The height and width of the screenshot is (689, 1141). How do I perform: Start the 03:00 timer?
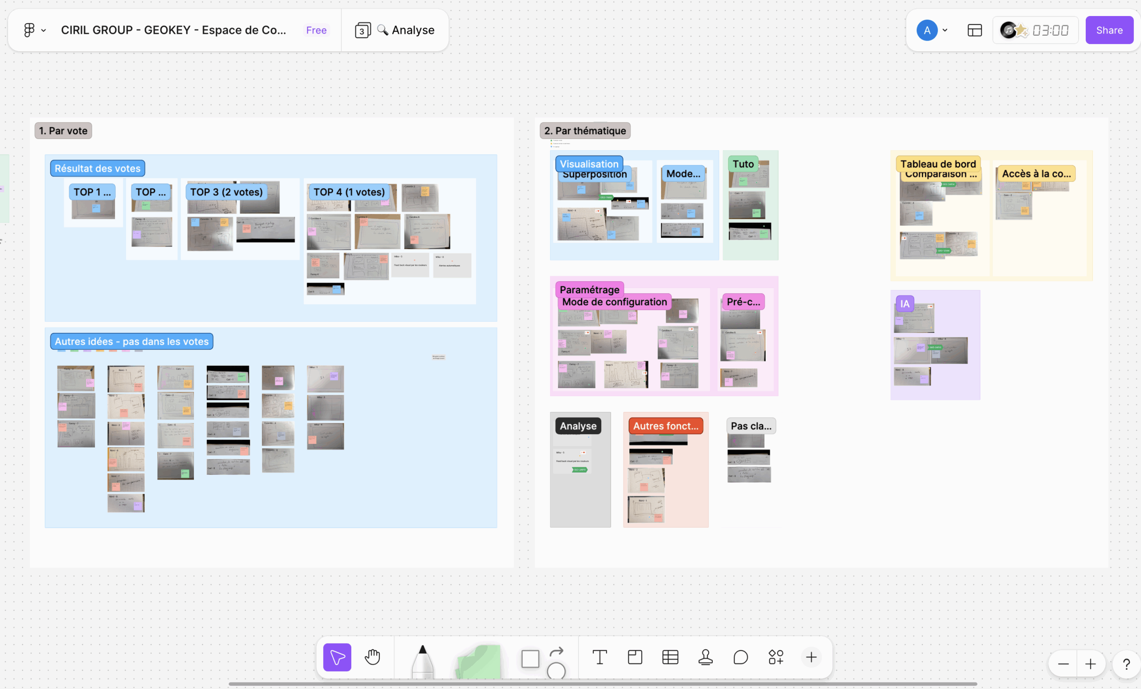1050,30
